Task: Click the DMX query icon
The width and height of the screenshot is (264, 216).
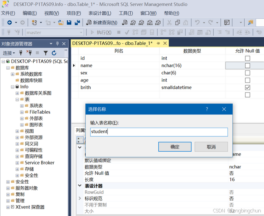Action: pyautogui.click(x=141, y=22)
